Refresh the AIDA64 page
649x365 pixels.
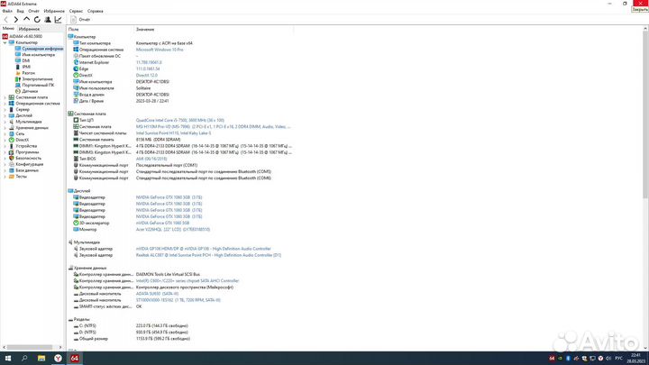click(37, 20)
